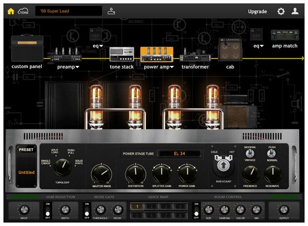Select Quick Snap slot 3
The width and height of the screenshot is (308, 226).
tap(166, 206)
